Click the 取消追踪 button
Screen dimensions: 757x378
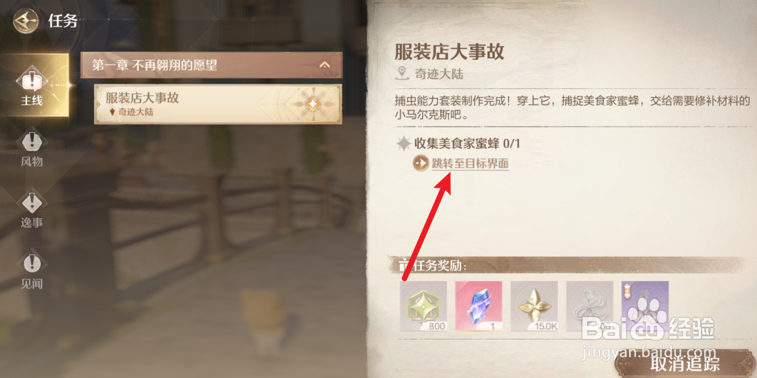point(685,363)
